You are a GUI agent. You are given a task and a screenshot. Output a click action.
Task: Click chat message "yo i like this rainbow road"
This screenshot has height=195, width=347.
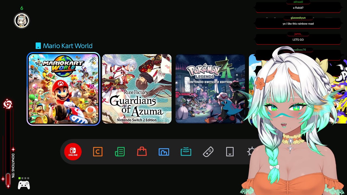298,24
